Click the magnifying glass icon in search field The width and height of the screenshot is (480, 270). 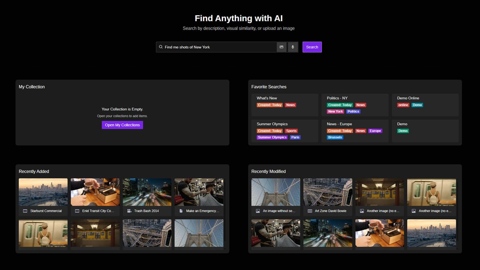[161, 47]
